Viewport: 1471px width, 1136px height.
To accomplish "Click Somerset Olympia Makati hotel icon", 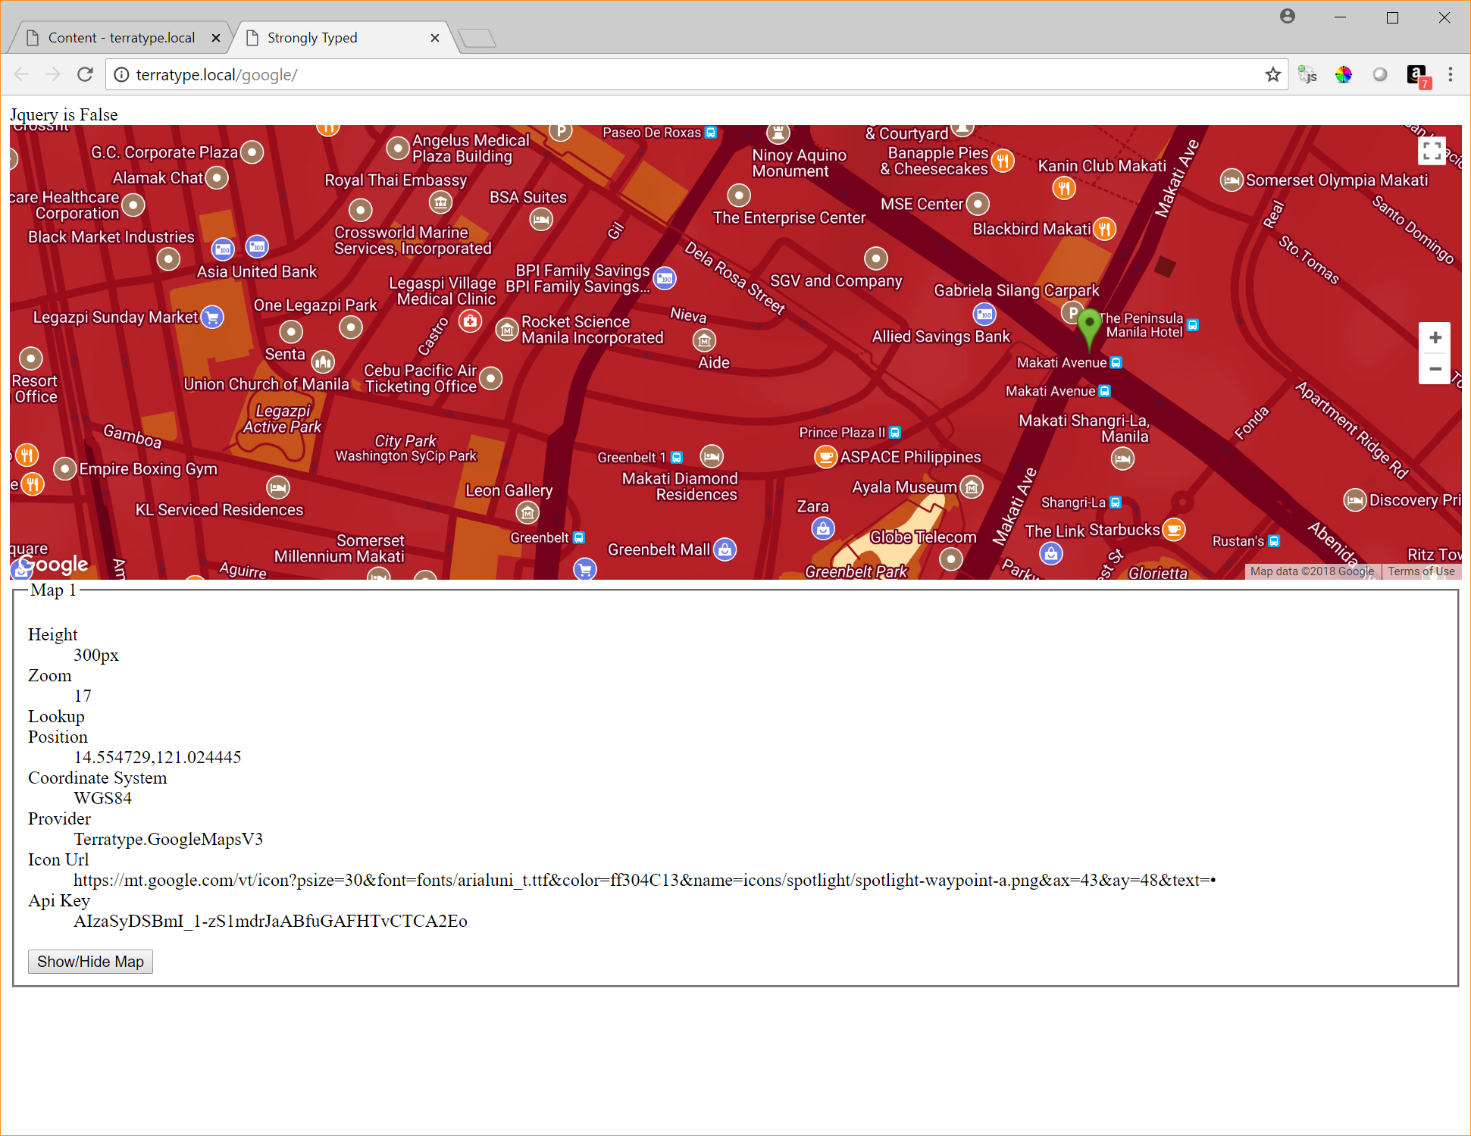I will point(1232,180).
